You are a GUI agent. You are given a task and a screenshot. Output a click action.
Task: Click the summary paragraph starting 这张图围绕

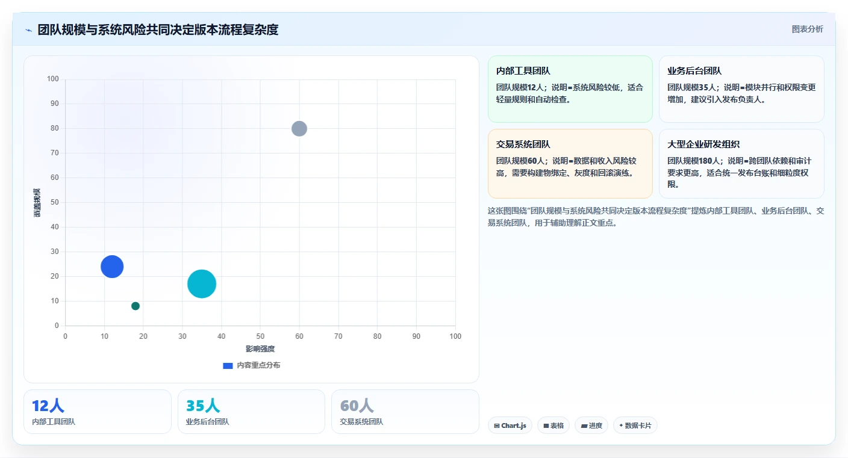click(x=655, y=217)
